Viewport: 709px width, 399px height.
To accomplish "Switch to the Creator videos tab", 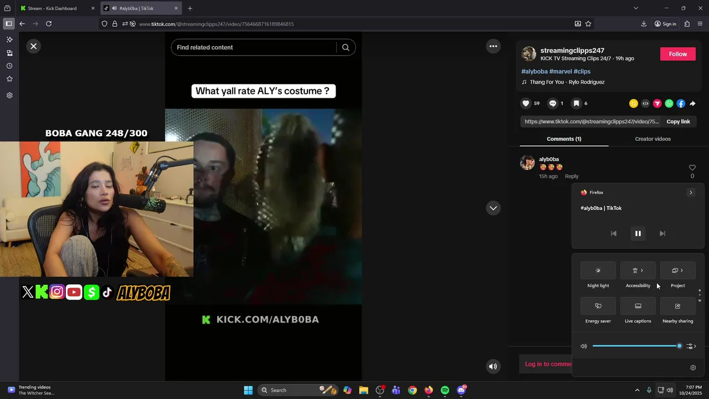I will [653, 139].
